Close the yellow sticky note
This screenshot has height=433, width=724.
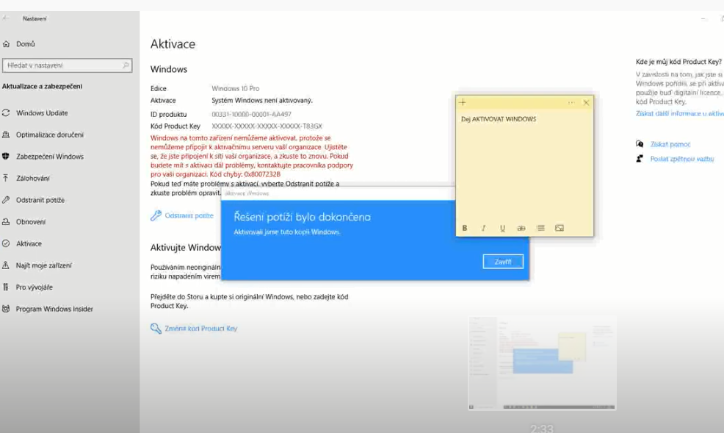click(x=587, y=103)
